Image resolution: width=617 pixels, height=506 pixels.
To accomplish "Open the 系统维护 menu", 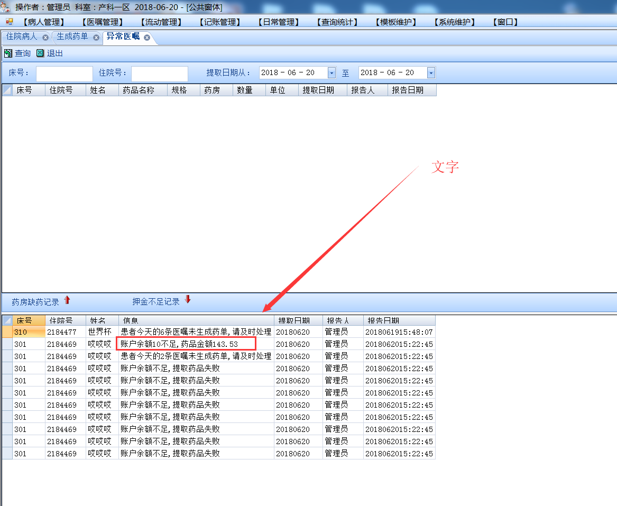I will 454,22.
